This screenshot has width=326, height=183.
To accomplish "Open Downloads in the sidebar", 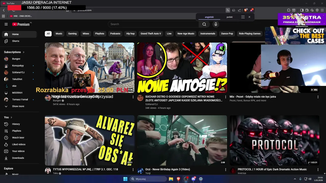I will pyautogui.click(x=20, y=158).
